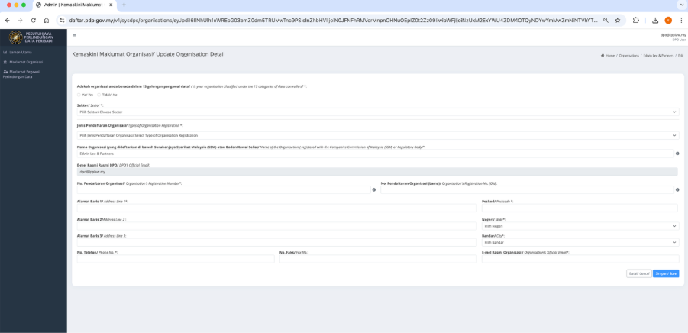The width and height of the screenshot is (688, 333).
Task: Toggle the sidebar hamburger menu icon
Action: tap(74, 36)
